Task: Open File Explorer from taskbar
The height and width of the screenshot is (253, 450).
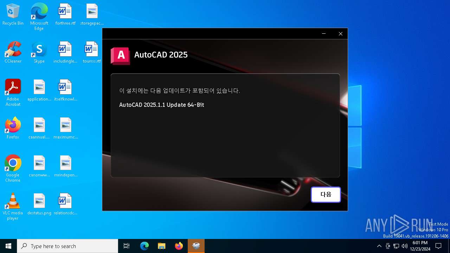Action: (162, 246)
